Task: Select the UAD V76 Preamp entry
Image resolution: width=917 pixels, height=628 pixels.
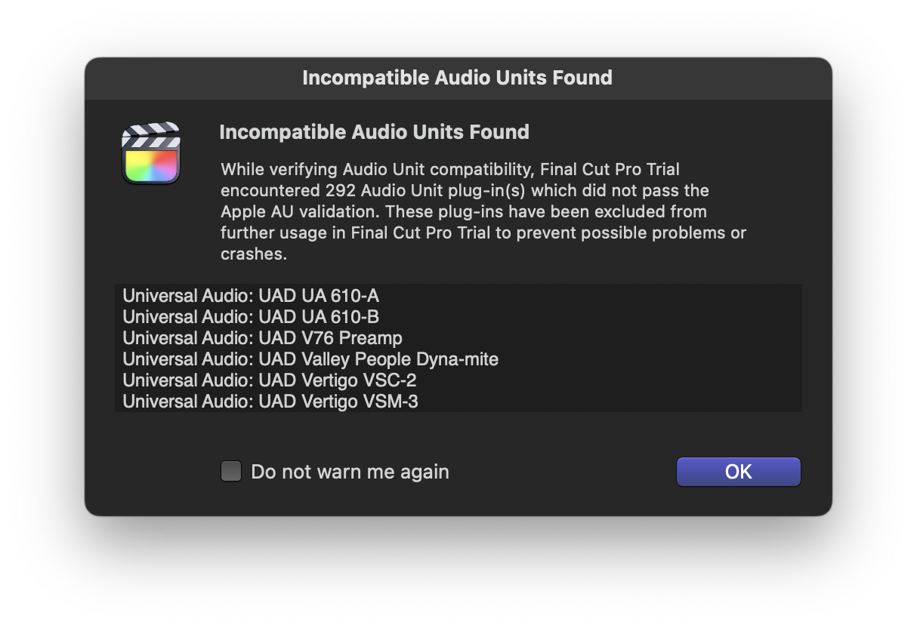Action: pyautogui.click(x=262, y=337)
